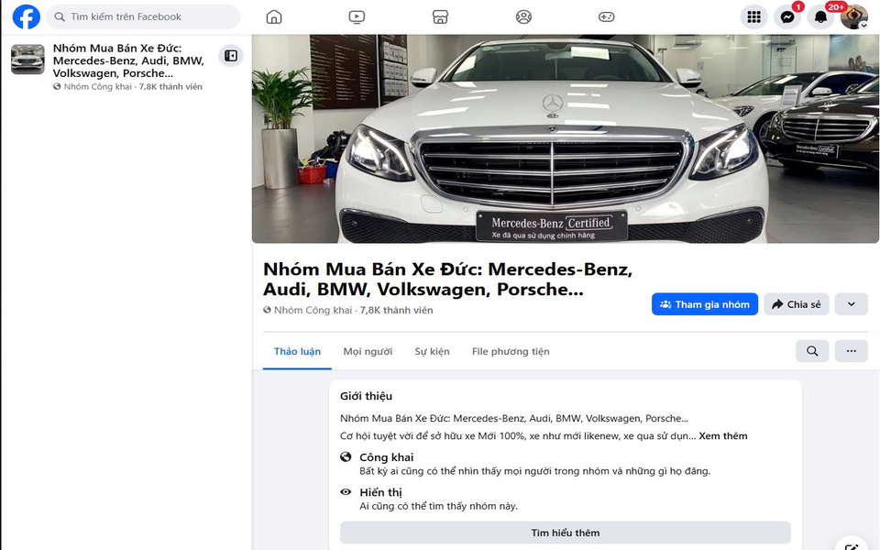Open the Home feed

(273, 16)
